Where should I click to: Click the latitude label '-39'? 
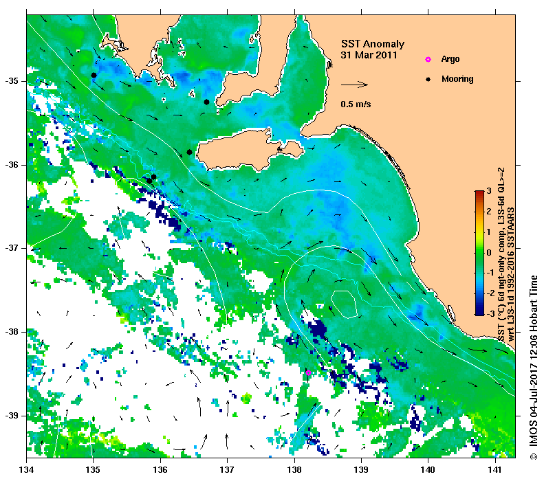[x=12, y=416]
